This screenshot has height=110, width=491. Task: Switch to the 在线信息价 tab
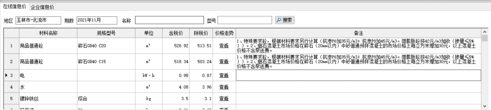(x=14, y=6)
